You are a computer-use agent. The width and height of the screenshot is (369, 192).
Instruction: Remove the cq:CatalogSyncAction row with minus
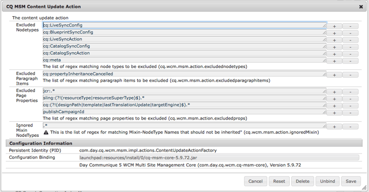[350, 54]
